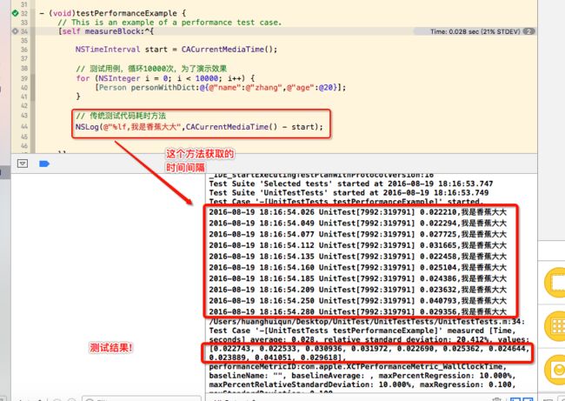565x401 pixels.
Task: Hide the debug area with the triangle button
Action: click(23, 164)
